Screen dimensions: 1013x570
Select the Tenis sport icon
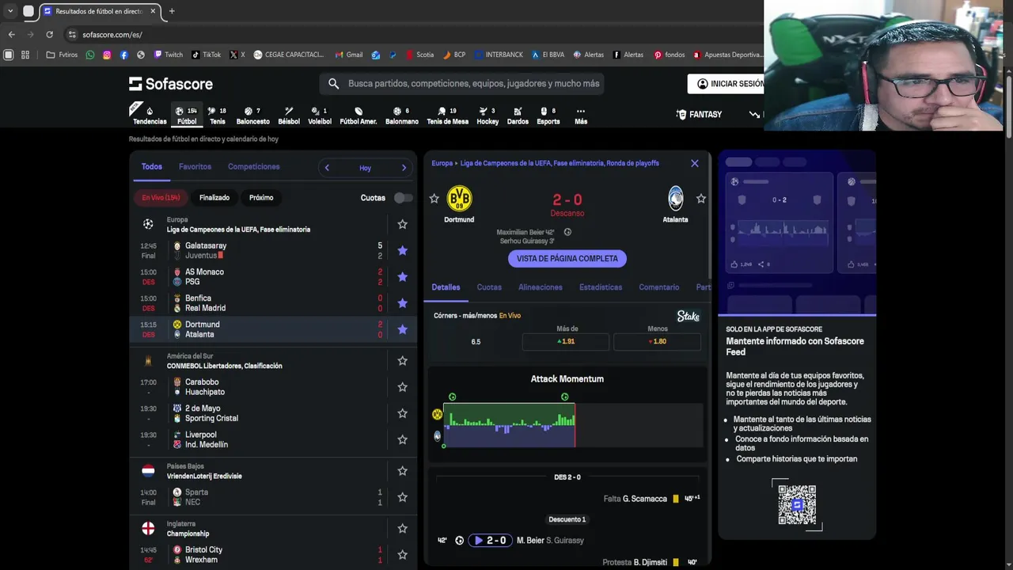pos(217,115)
